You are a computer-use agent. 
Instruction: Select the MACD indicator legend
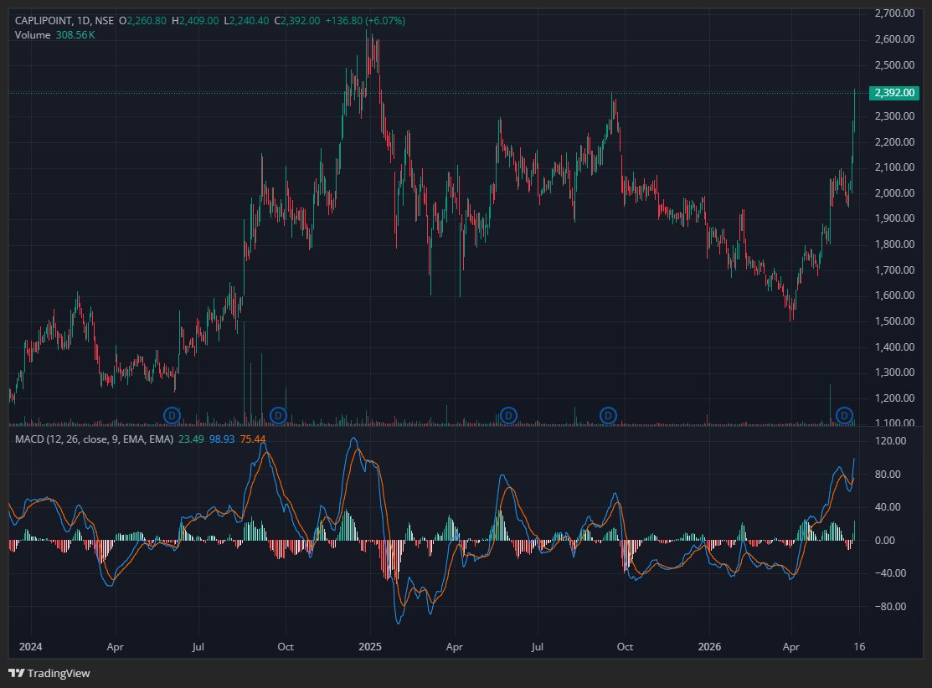point(94,439)
